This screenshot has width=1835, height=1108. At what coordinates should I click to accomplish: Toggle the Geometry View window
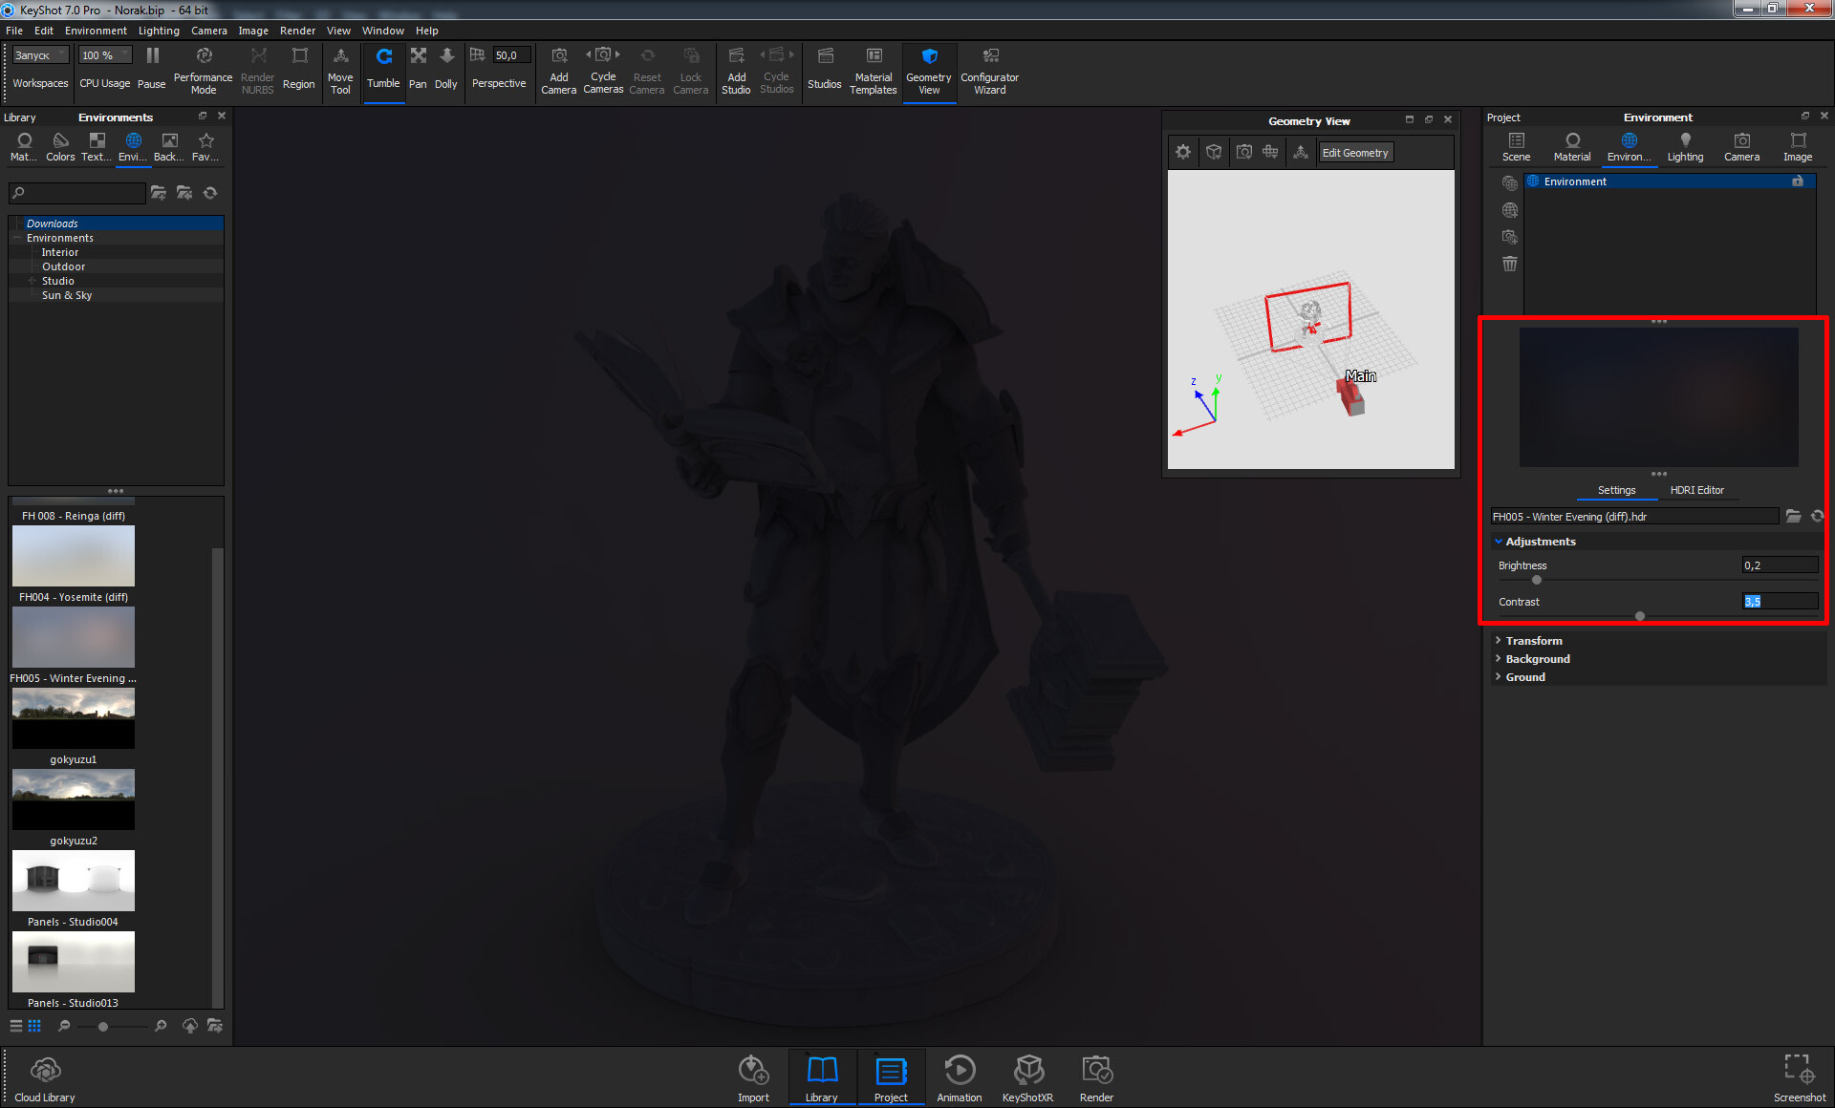tap(928, 71)
